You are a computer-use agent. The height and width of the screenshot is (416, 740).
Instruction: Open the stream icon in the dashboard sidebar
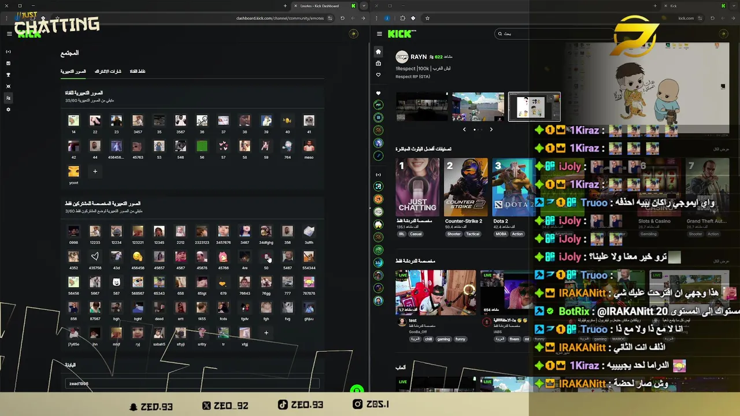pos(8,52)
